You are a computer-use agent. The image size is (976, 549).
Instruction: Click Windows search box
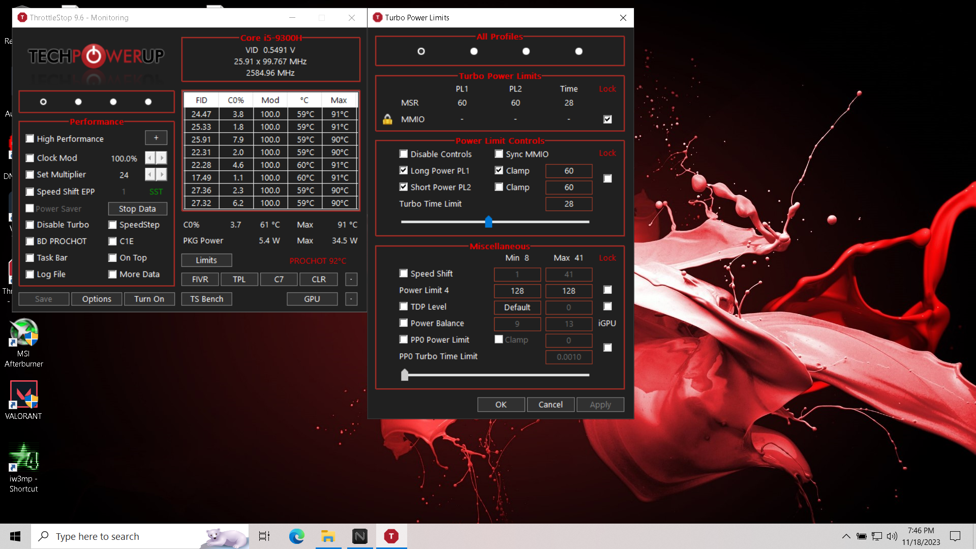[x=140, y=536]
